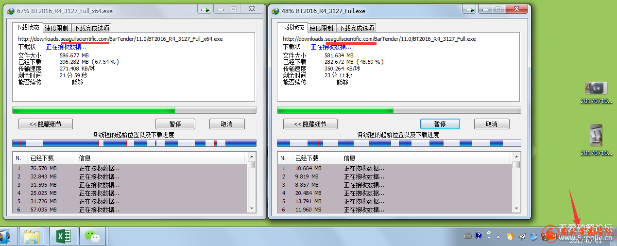Screen dimensions: 617x246
Task: Cancel the 48% download with 取消
Action: point(491,124)
